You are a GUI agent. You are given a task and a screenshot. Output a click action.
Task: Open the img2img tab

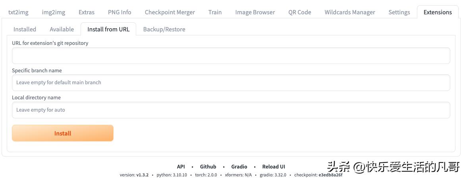click(x=54, y=12)
